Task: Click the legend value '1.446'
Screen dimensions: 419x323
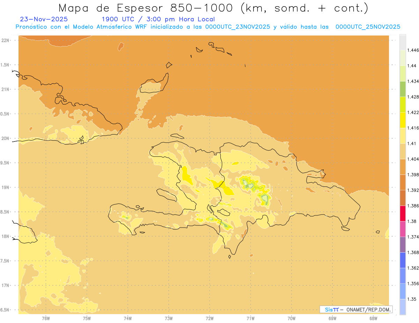Action: tap(413, 50)
